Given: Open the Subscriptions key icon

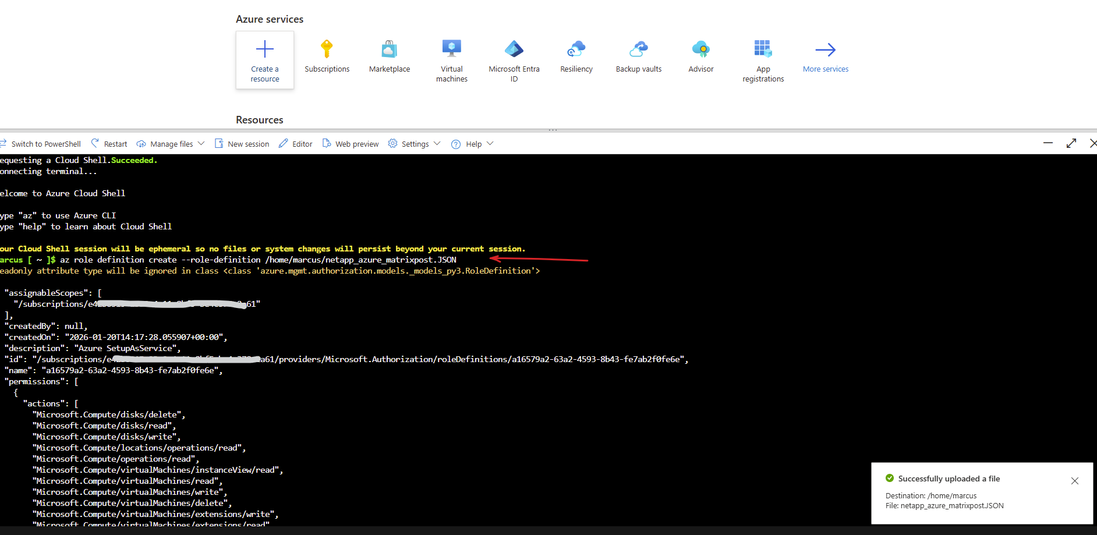Looking at the screenshot, I should pos(327,49).
